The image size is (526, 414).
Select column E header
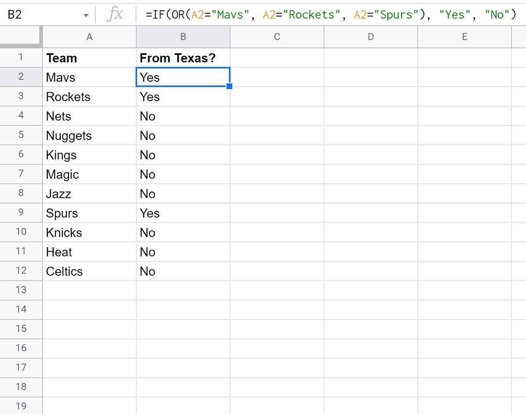(464, 37)
